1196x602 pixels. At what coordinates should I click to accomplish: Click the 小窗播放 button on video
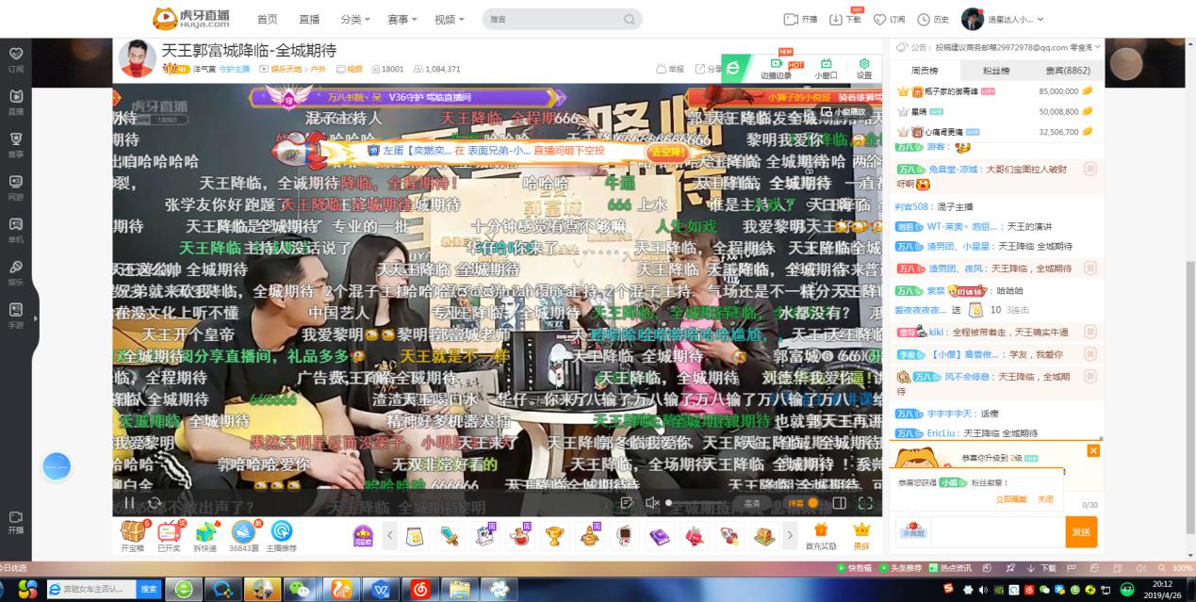pyautogui.click(x=844, y=112)
